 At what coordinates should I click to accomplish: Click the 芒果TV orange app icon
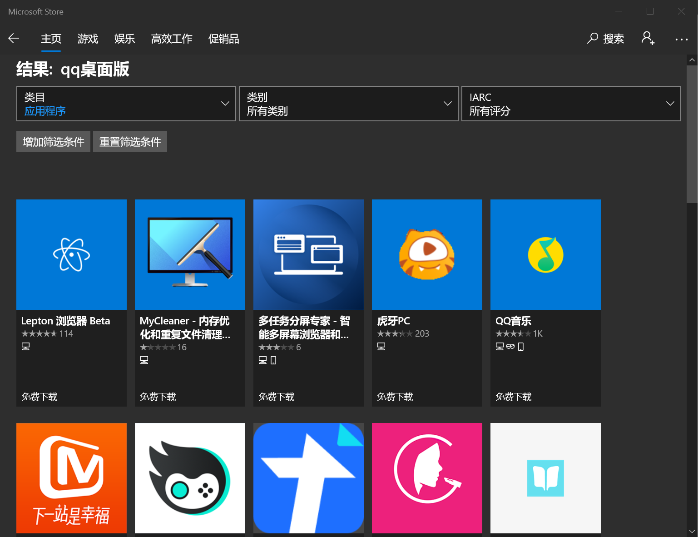71,478
